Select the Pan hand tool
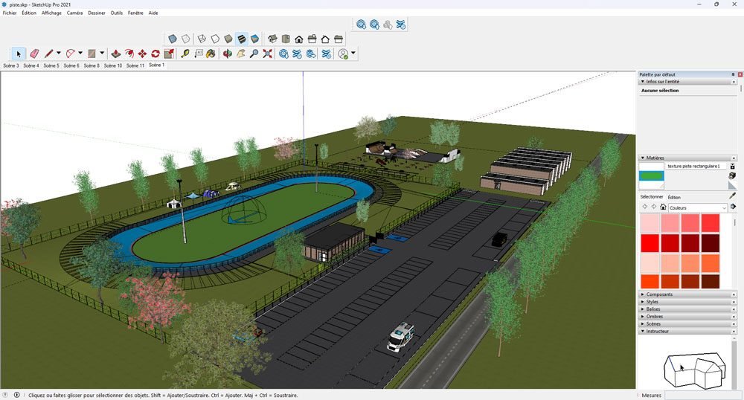 pyautogui.click(x=241, y=54)
